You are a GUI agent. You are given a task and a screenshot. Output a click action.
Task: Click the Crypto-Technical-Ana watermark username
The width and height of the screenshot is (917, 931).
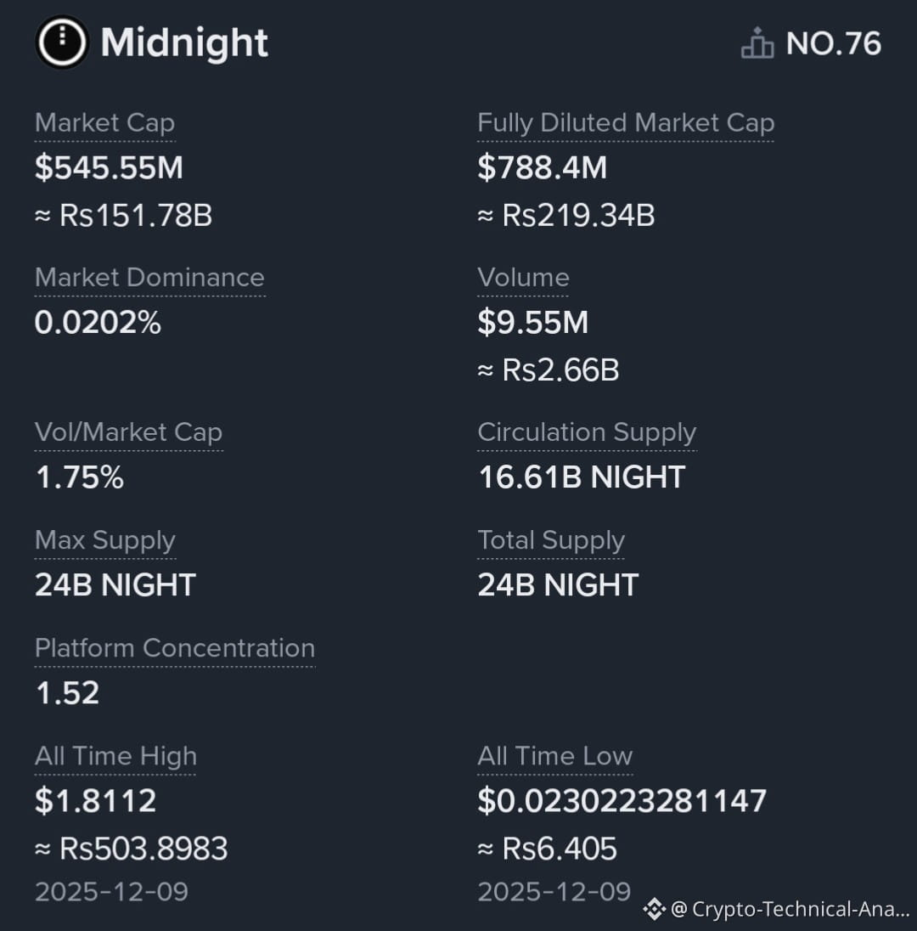[x=790, y=909]
